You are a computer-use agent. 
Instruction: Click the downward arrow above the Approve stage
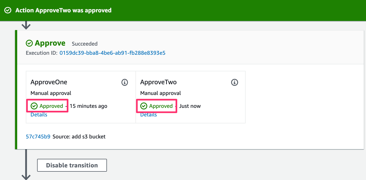26,25
